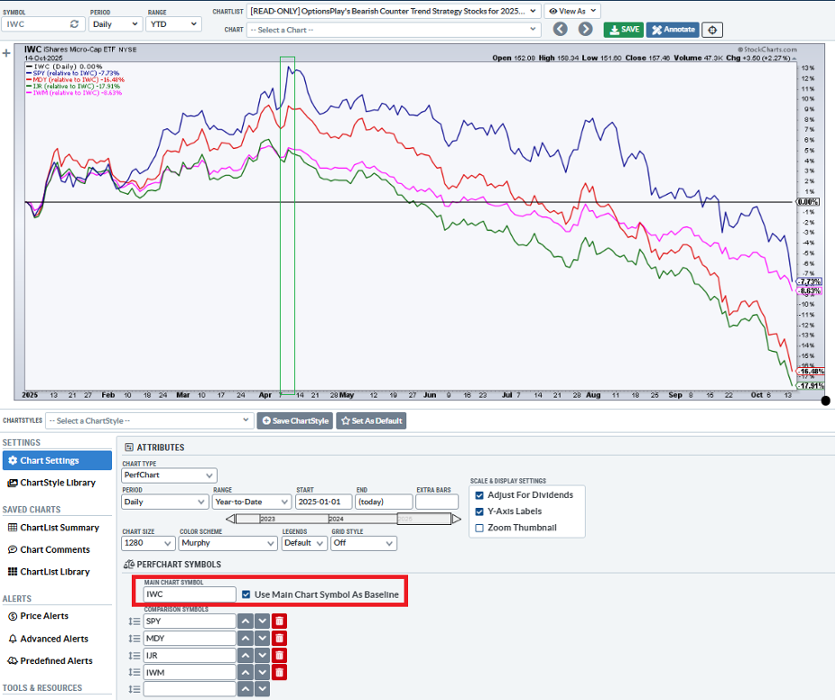Click reorder handle beside SPY row
The height and width of the screenshot is (700, 836).
point(135,622)
